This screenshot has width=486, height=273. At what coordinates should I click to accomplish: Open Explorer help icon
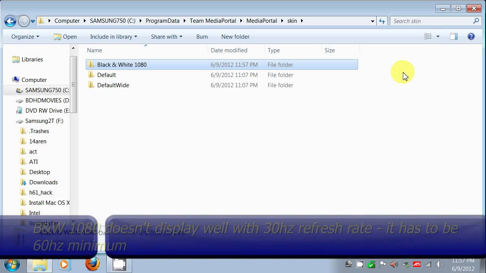471,36
